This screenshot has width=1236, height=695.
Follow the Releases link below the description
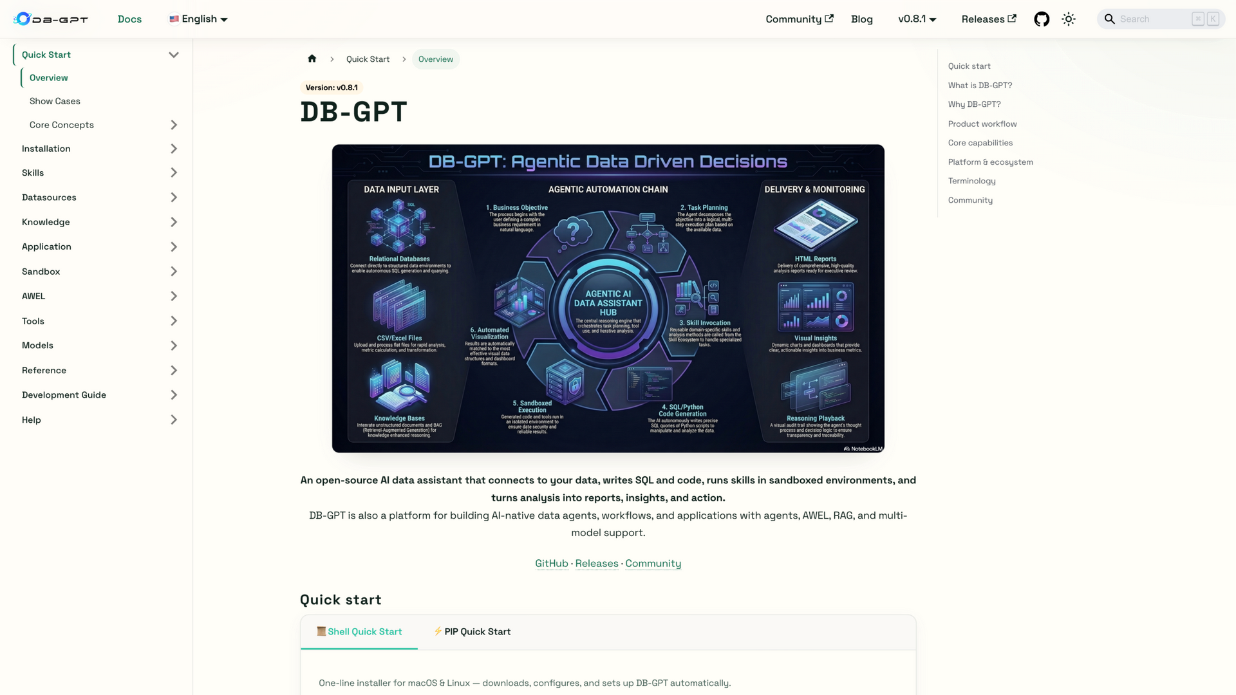coord(597,563)
